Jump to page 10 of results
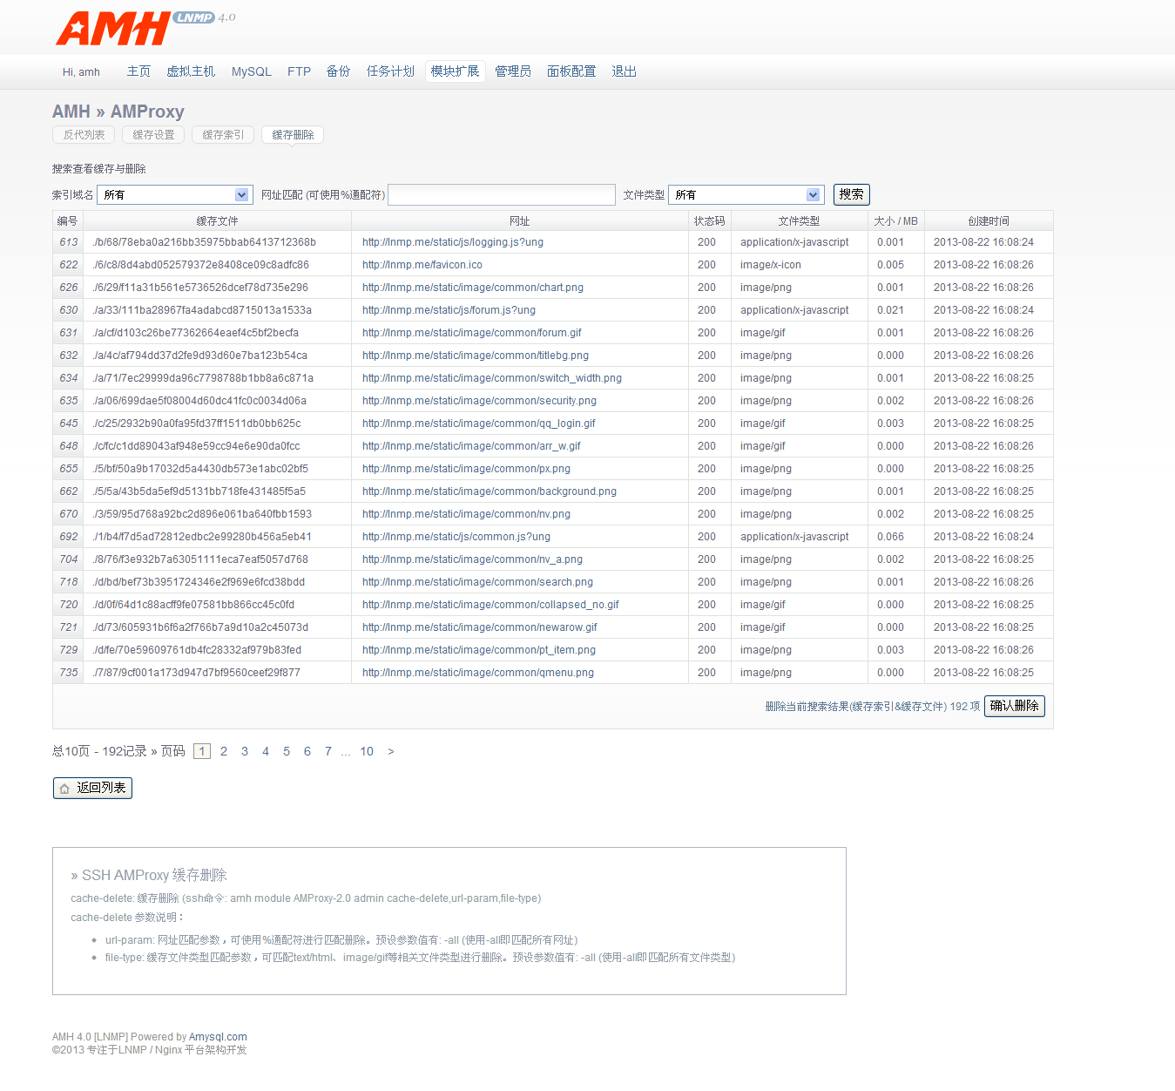This screenshot has height=1091, width=1175. point(367,751)
